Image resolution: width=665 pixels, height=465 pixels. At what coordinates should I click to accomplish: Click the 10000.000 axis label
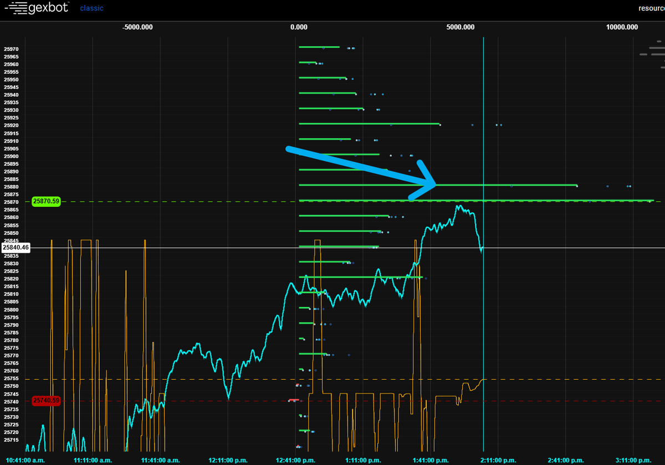pos(621,27)
